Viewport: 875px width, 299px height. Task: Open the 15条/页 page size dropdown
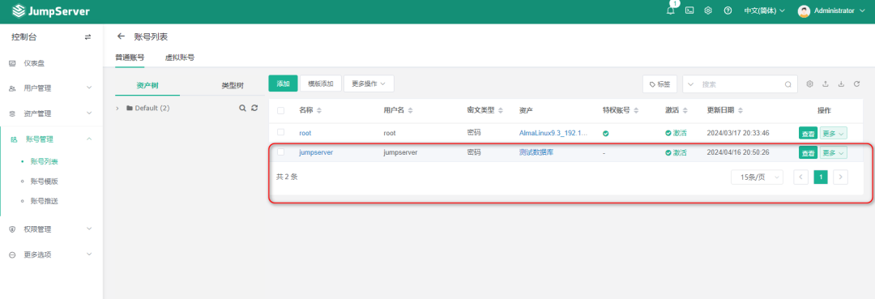pyautogui.click(x=758, y=177)
